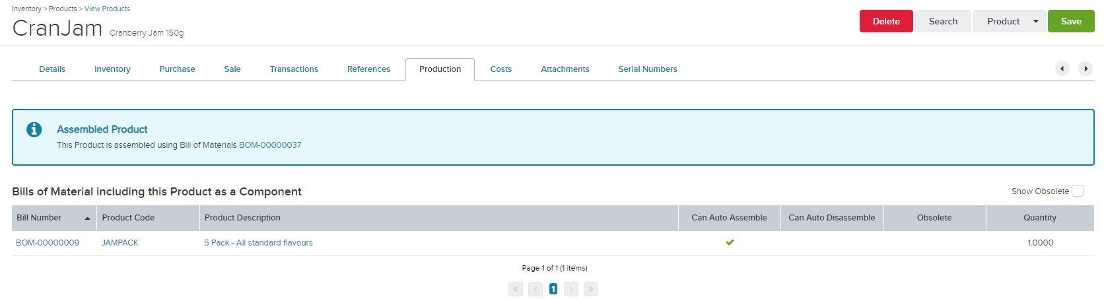Image resolution: width=1104 pixels, height=299 pixels.
Task: Delete the CranJam product
Action: pos(886,21)
